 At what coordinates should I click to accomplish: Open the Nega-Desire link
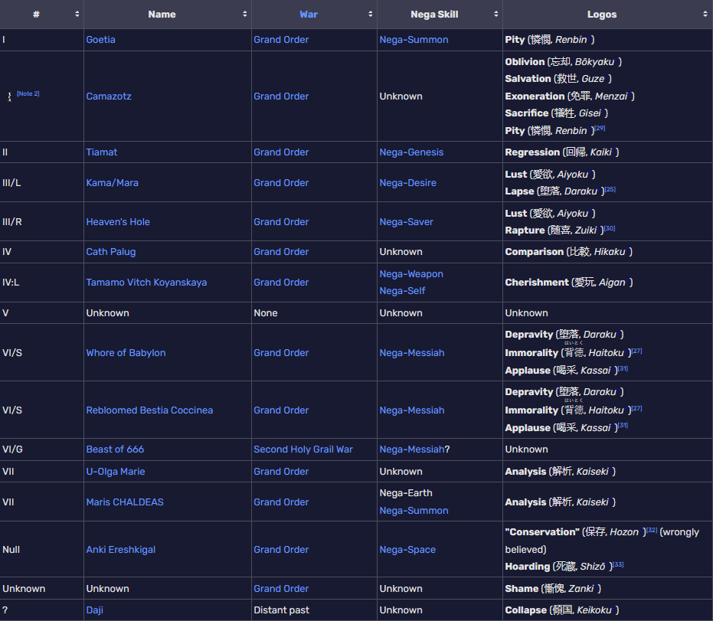point(408,183)
